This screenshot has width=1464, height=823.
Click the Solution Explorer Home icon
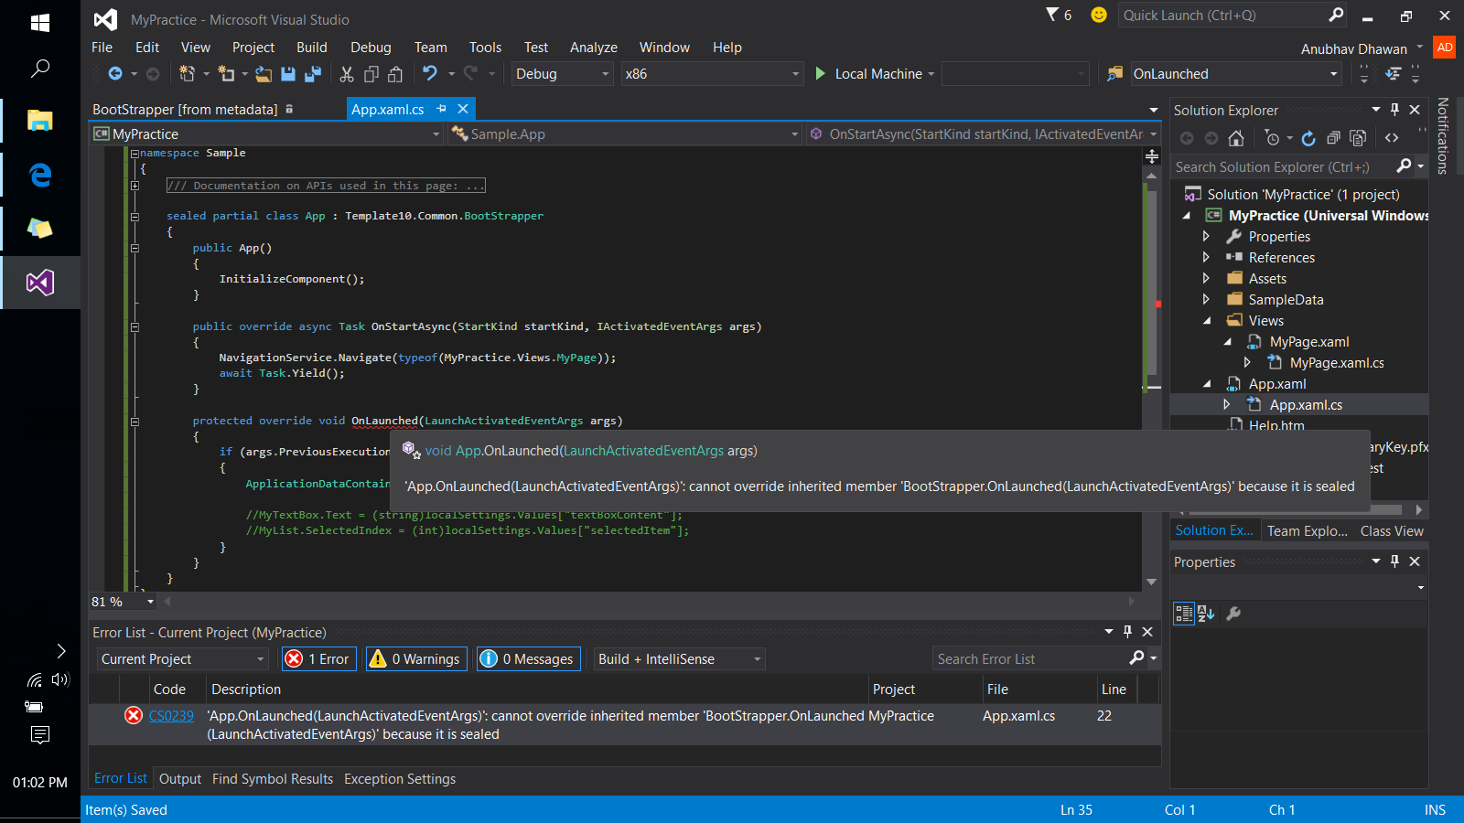[1236, 138]
